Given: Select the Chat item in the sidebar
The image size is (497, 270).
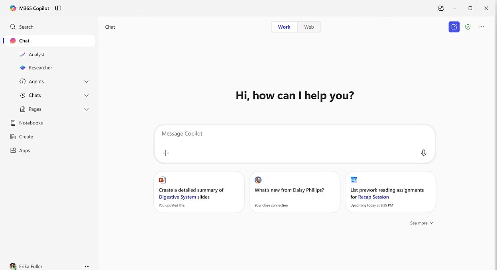Looking at the screenshot, I should click(x=24, y=40).
